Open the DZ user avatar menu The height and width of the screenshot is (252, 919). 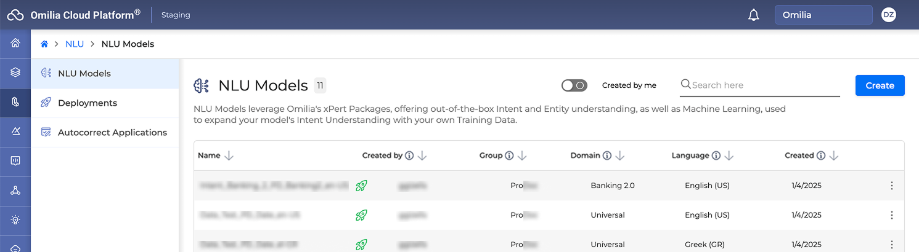click(888, 15)
